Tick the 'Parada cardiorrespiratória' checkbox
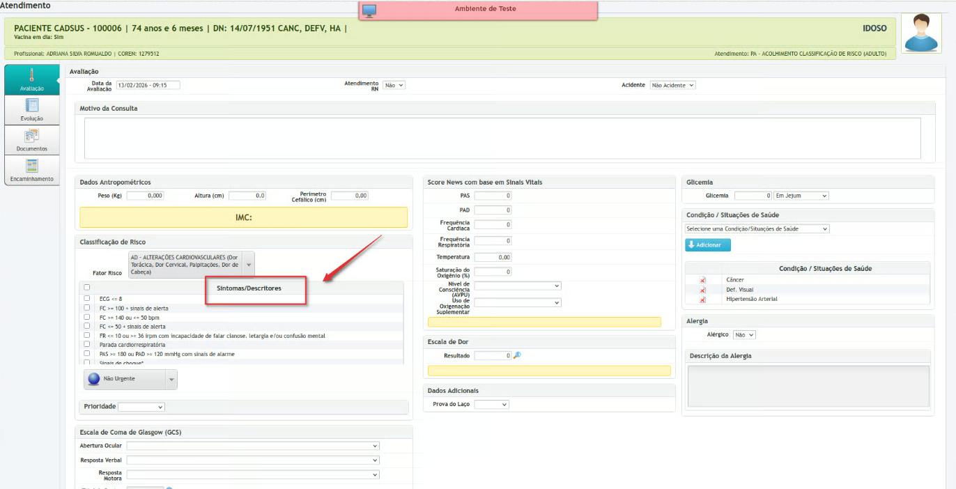 [x=87, y=344]
